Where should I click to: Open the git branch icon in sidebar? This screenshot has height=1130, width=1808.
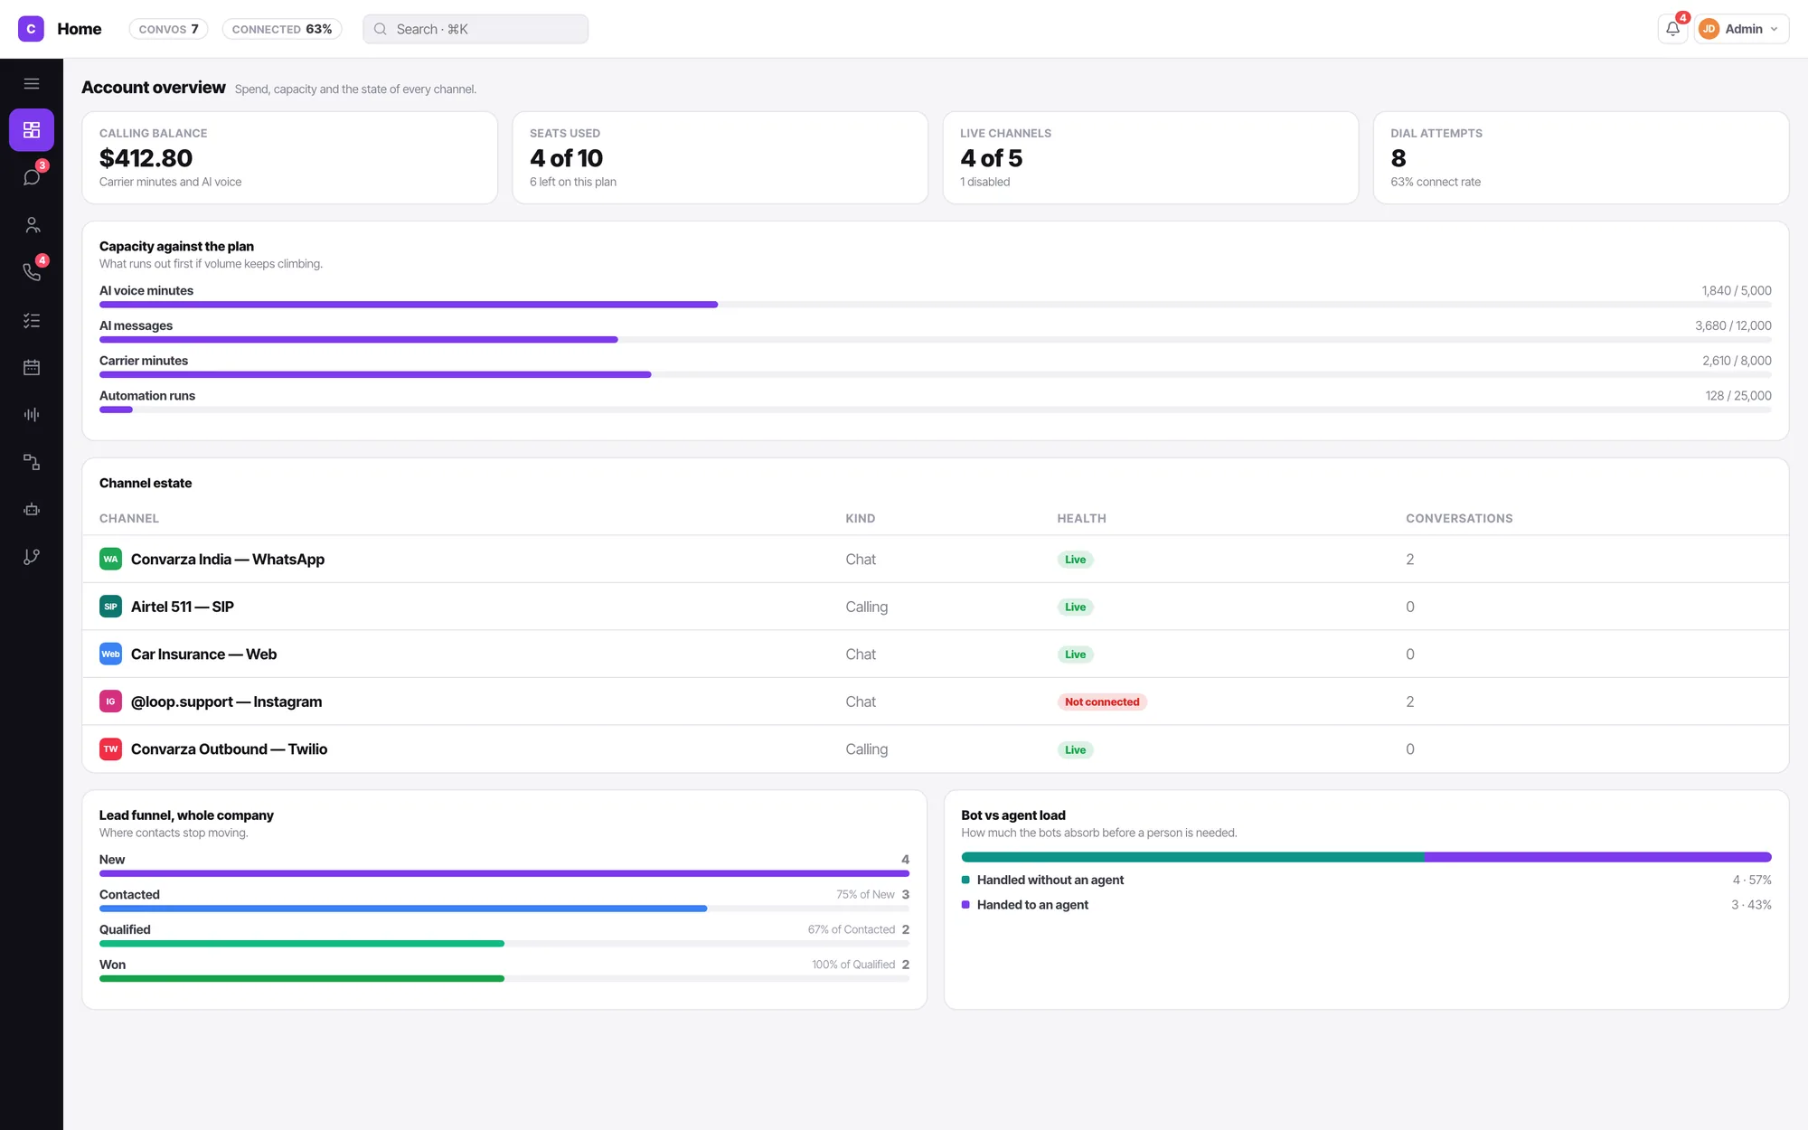pos(32,557)
